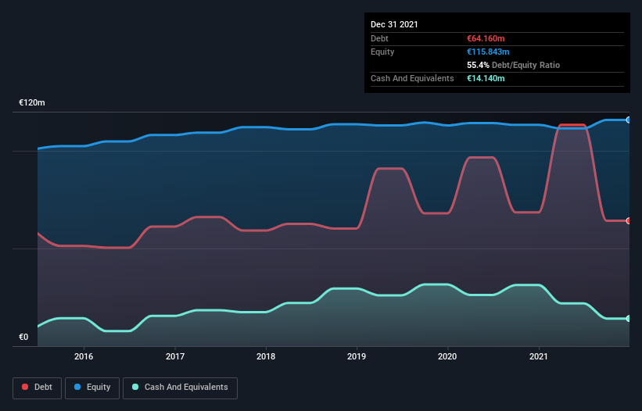Click the teal Cash And Equivalents legend dot
The width and height of the screenshot is (642, 411).
click(x=135, y=387)
